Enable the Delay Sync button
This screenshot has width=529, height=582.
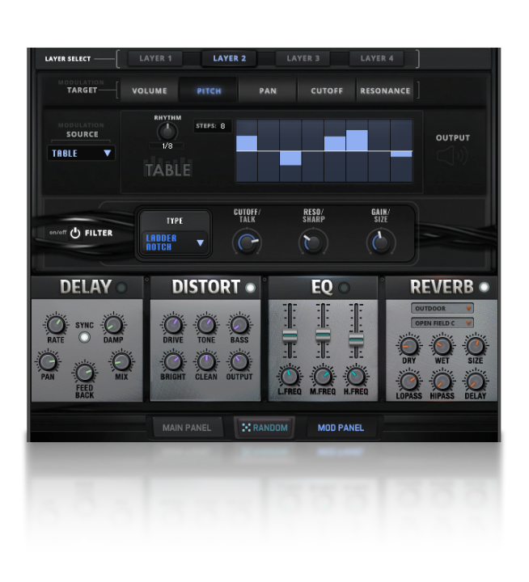tap(84, 337)
